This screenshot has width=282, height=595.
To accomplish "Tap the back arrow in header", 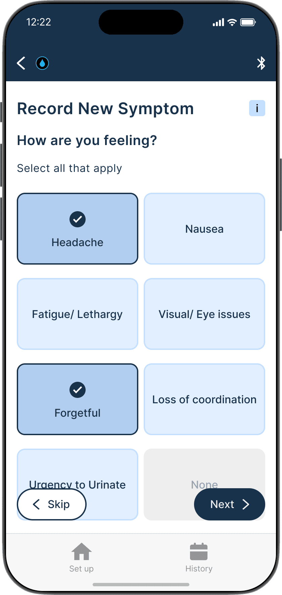I will [x=21, y=63].
